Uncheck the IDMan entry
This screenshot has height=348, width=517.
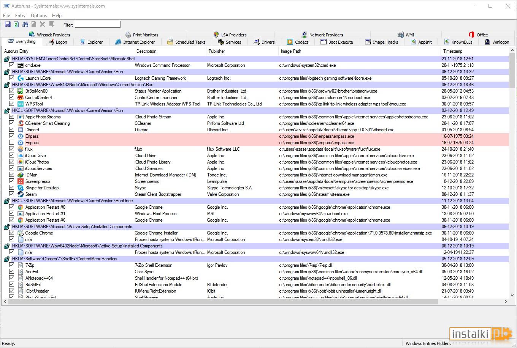(11, 175)
